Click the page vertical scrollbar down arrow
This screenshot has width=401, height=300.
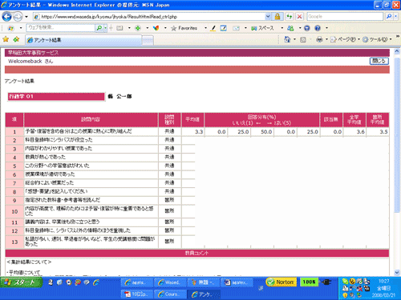coord(397,273)
